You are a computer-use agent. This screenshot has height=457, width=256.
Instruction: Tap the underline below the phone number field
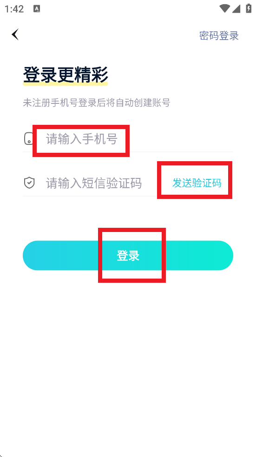tap(128, 152)
